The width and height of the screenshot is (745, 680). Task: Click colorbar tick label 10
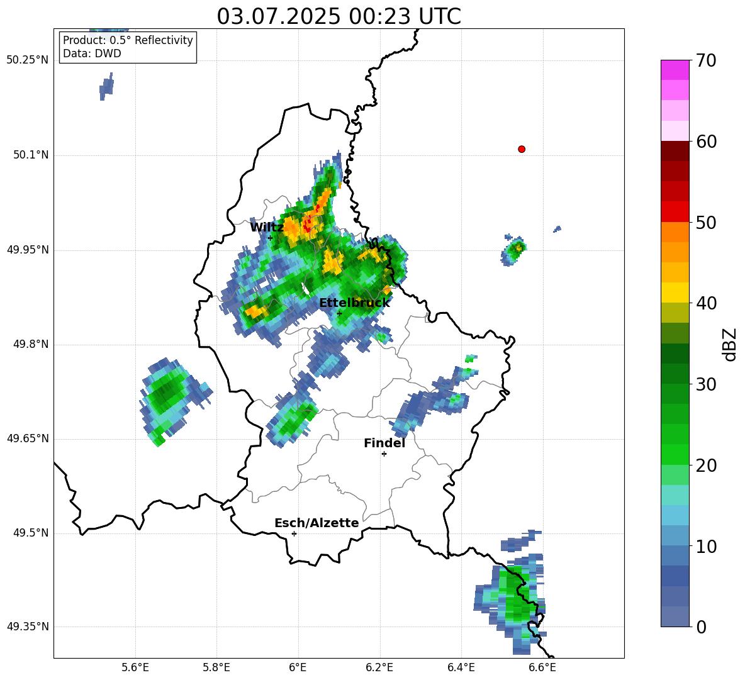point(706,547)
